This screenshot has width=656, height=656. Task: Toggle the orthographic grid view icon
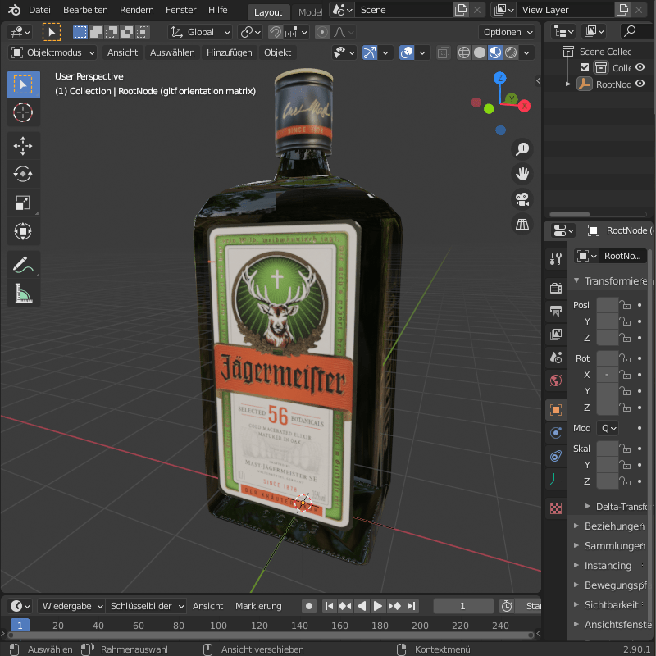[x=522, y=224]
